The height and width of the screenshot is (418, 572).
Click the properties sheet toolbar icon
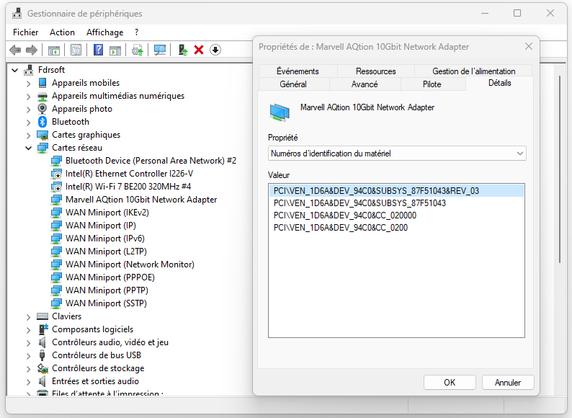76,50
